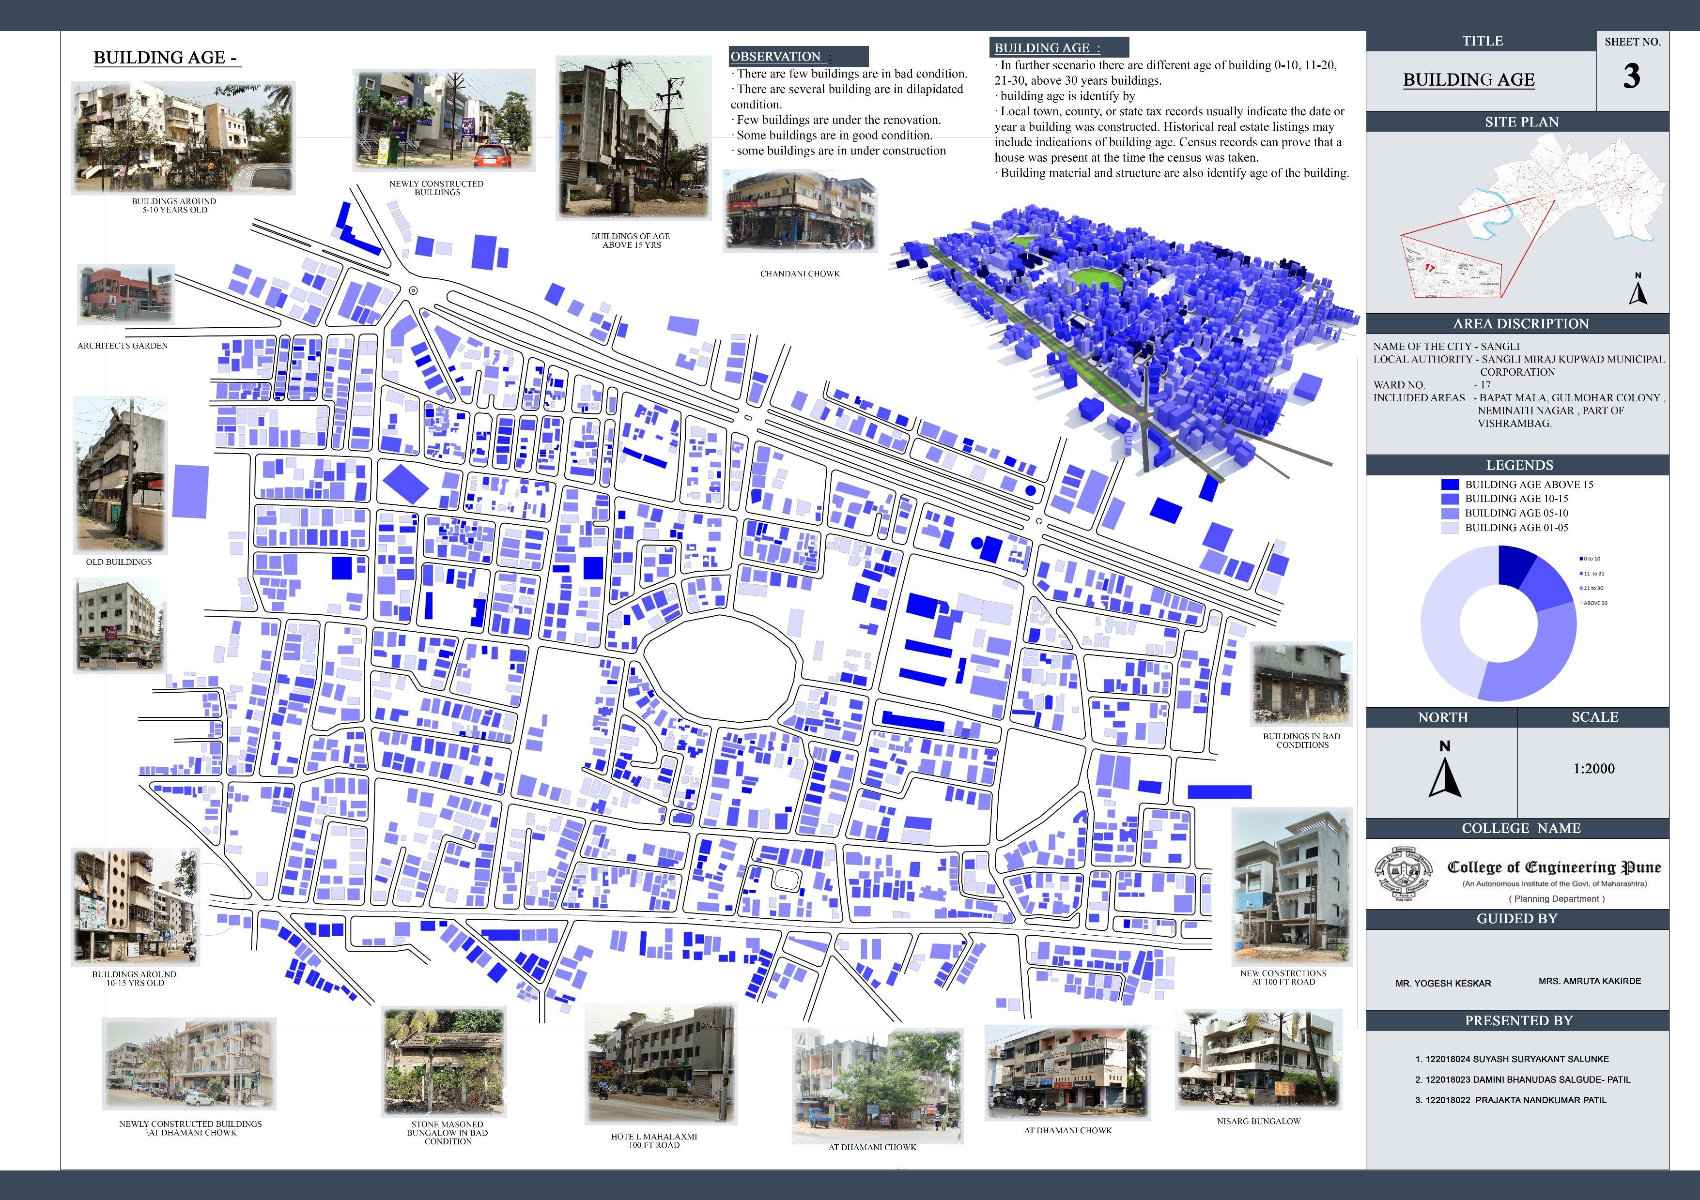Click the donut chart building age graphic
The image size is (1700, 1200).
pos(1499,623)
